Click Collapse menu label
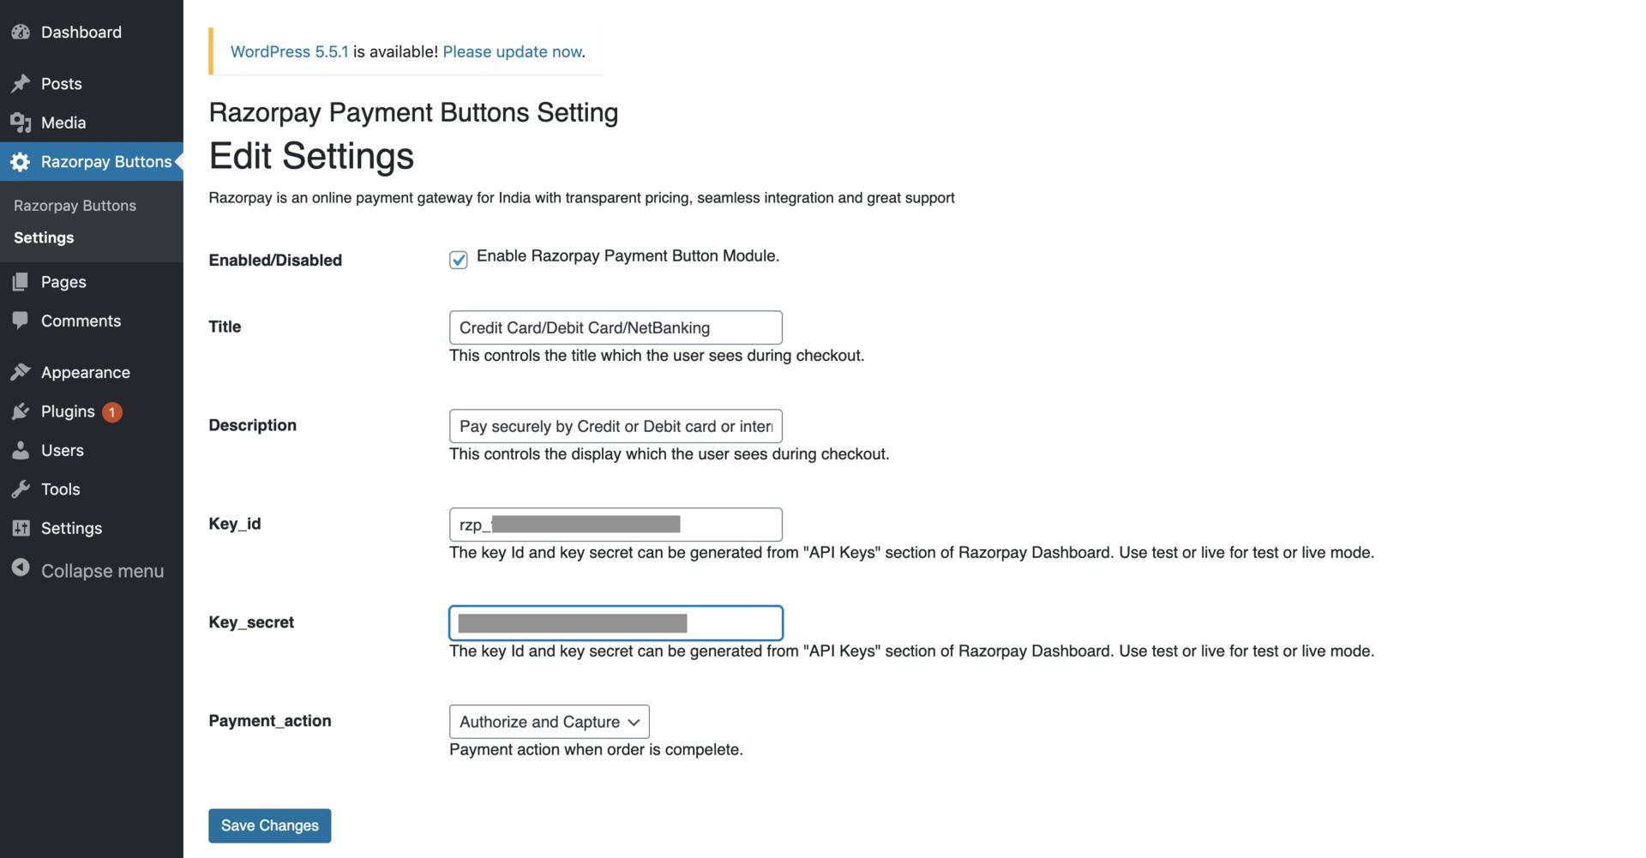Image resolution: width=1646 pixels, height=858 pixels. pyautogui.click(x=102, y=571)
